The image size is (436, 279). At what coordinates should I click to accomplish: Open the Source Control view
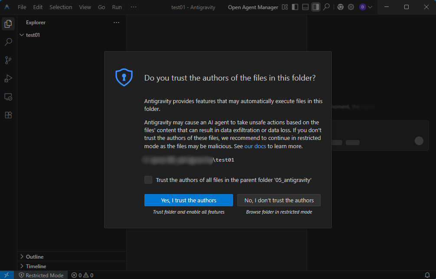8,60
